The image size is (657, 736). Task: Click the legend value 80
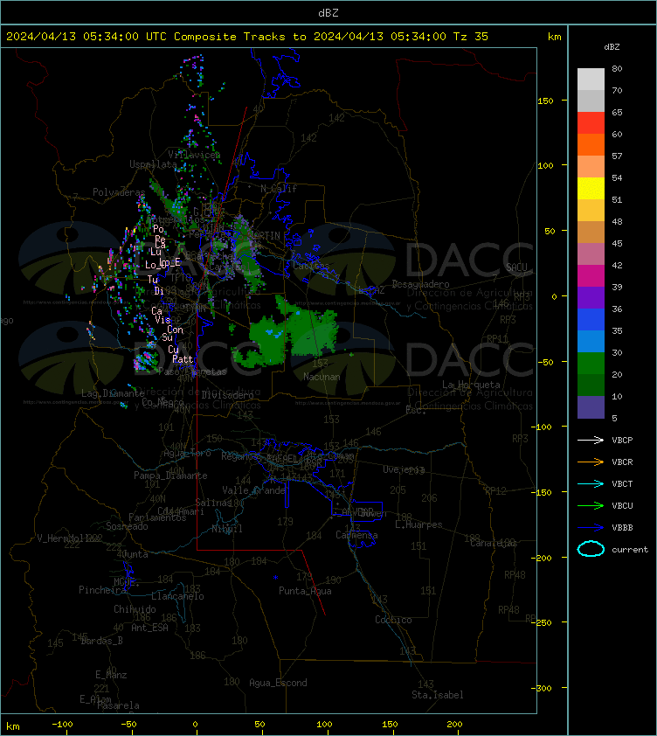tap(617, 68)
